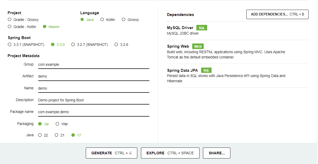The image size is (318, 164).
Task: Switch packaging to War
Action: click(x=58, y=124)
